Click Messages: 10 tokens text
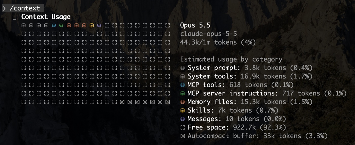Screen dimensions: 355x145 (237, 119)
